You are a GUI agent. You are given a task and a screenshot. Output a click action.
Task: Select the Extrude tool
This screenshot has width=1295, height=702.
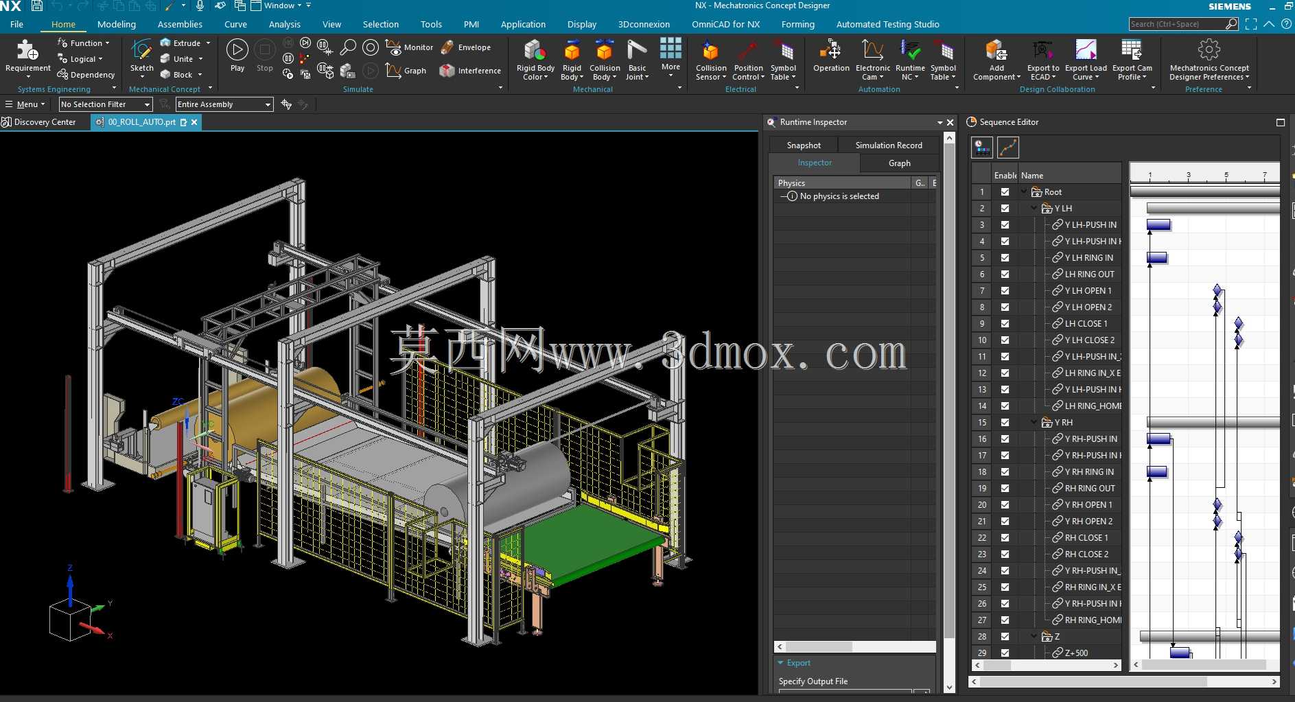coord(180,43)
